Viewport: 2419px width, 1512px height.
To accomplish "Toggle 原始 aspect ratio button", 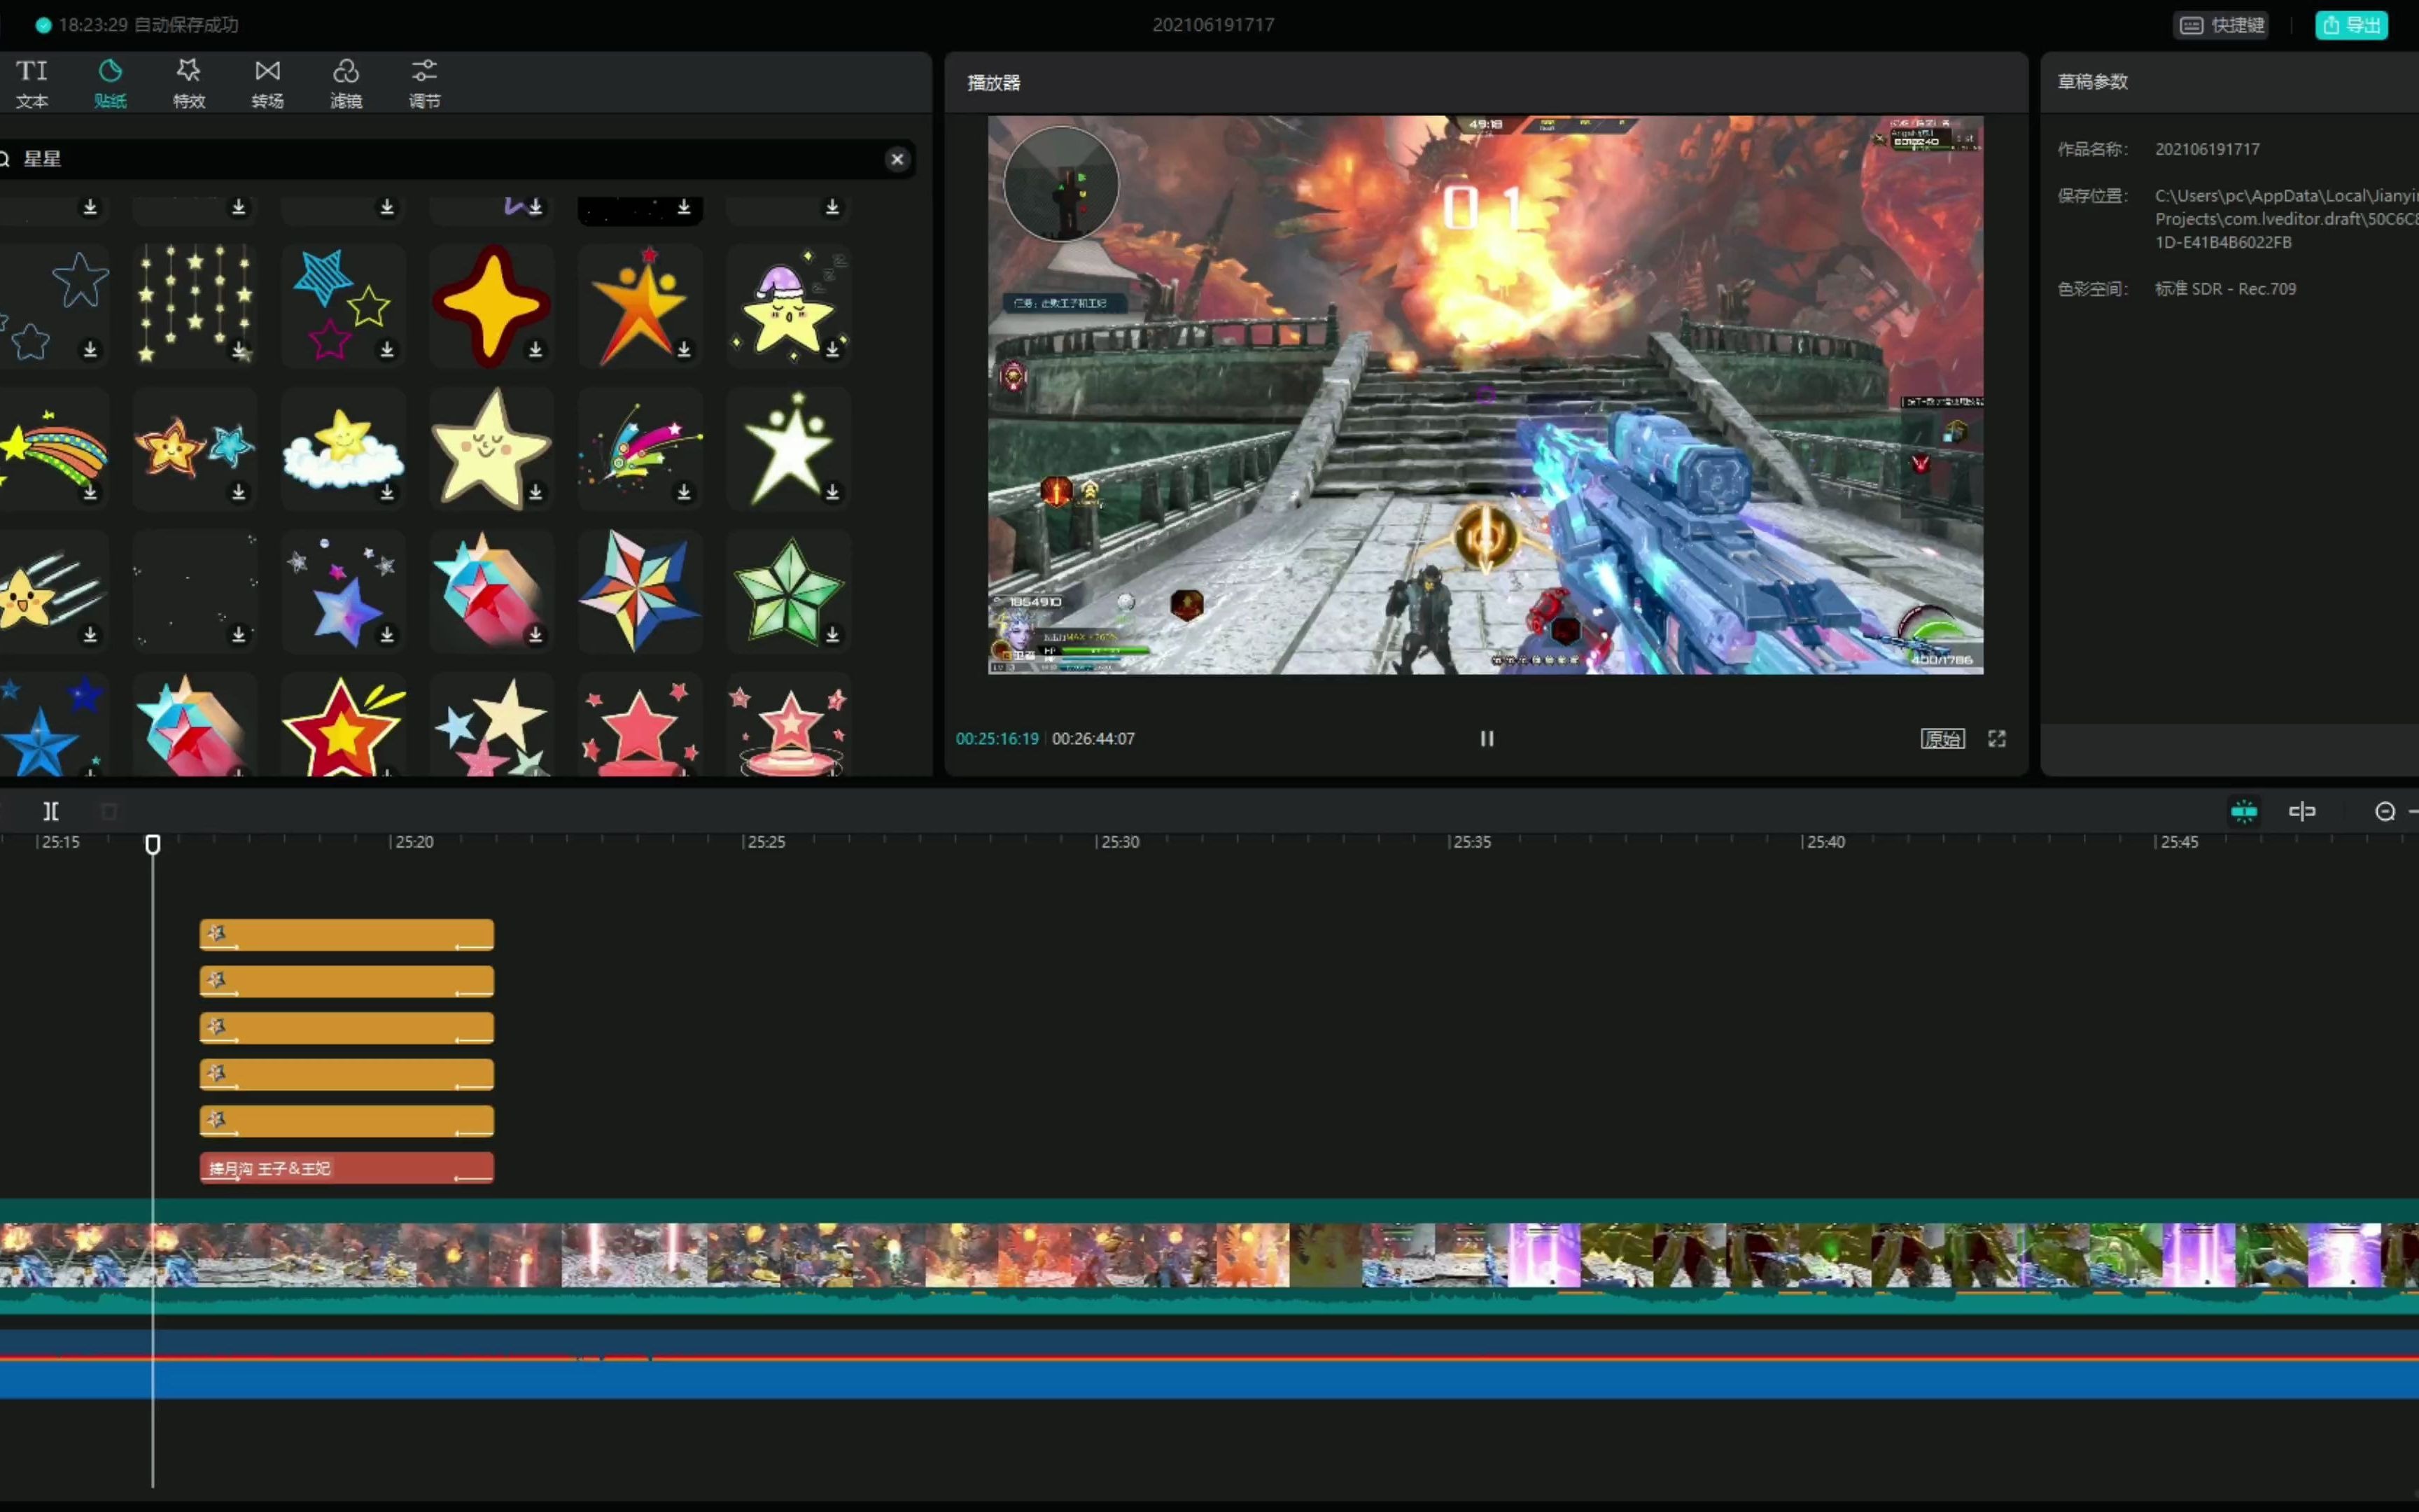I will pyautogui.click(x=1942, y=738).
